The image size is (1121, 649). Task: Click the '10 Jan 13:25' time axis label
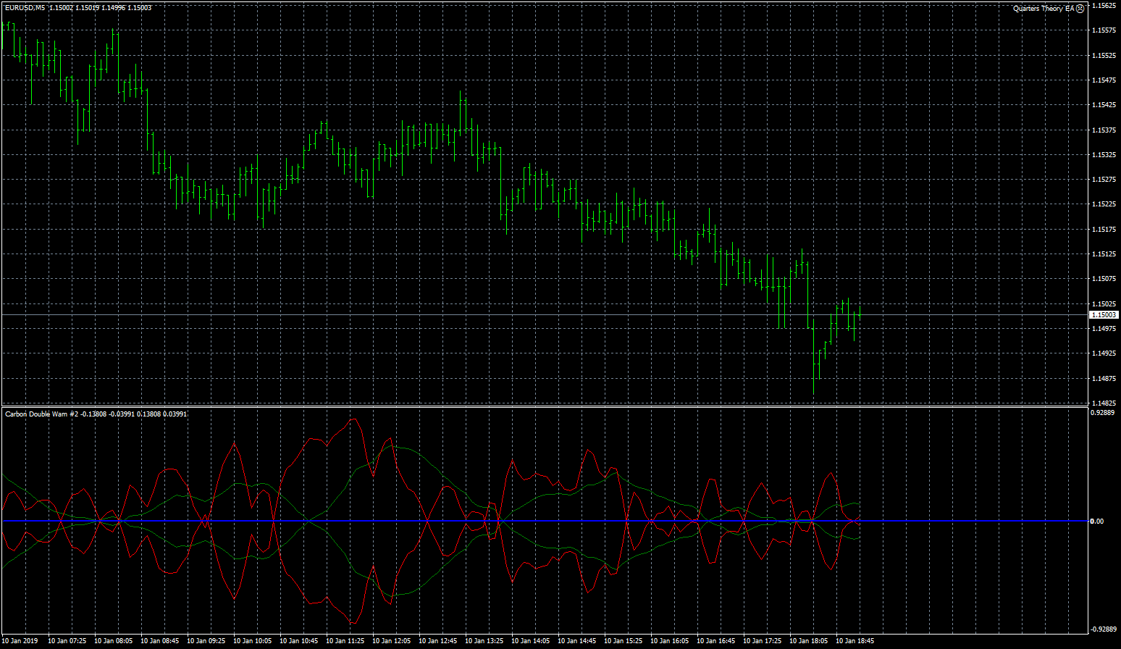point(484,640)
